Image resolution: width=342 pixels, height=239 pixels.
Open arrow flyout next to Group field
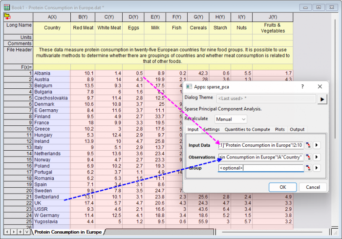317,168
